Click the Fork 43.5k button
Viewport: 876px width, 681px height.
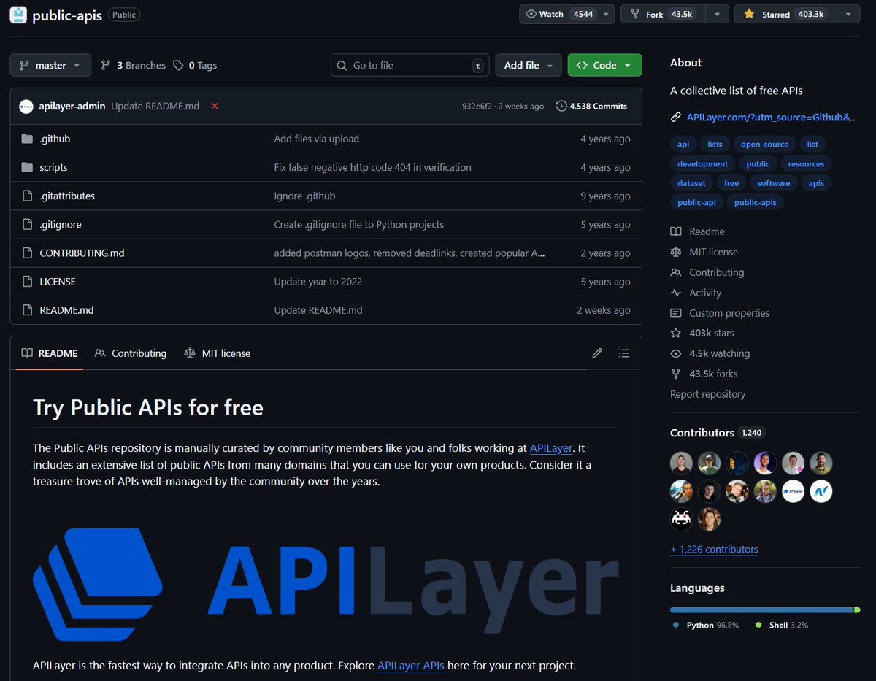pyautogui.click(x=664, y=14)
